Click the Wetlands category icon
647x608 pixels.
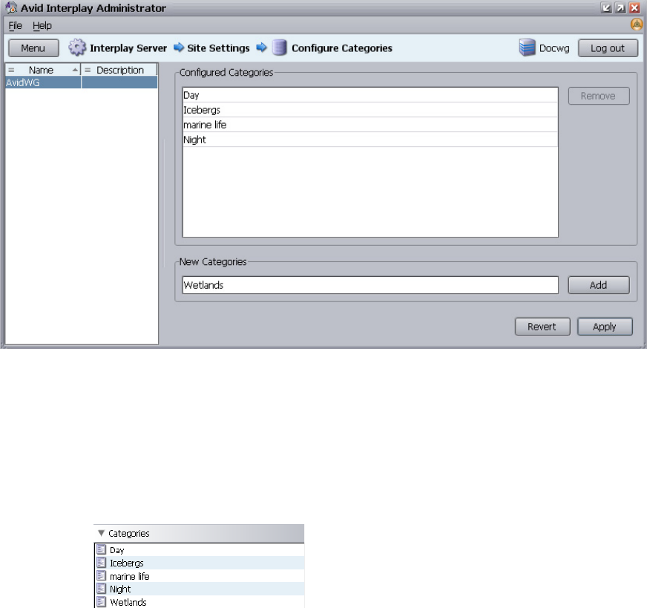click(x=101, y=602)
